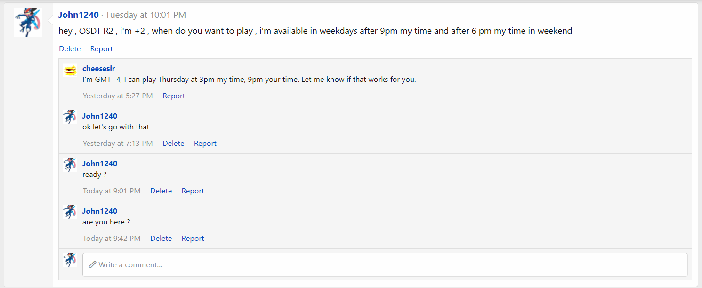The image size is (702, 288).
Task: Click John1240's avatar beside 'are you here ?' comment
Action: (70, 212)
